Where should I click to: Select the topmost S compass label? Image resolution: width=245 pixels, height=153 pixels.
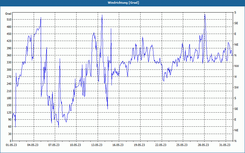(x=235, y=13)
